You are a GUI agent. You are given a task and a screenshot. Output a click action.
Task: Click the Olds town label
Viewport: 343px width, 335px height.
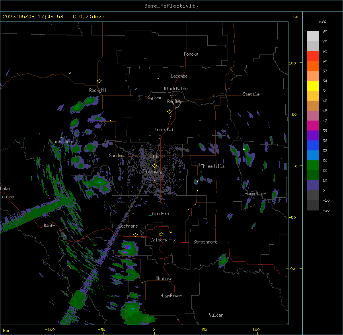click(x=154, y=157)
